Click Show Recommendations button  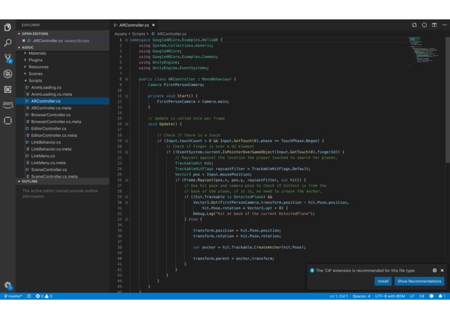(420, 282)
